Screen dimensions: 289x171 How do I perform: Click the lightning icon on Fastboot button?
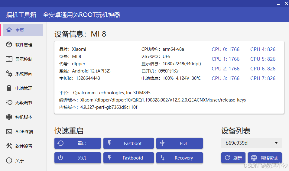pos(109,143)
